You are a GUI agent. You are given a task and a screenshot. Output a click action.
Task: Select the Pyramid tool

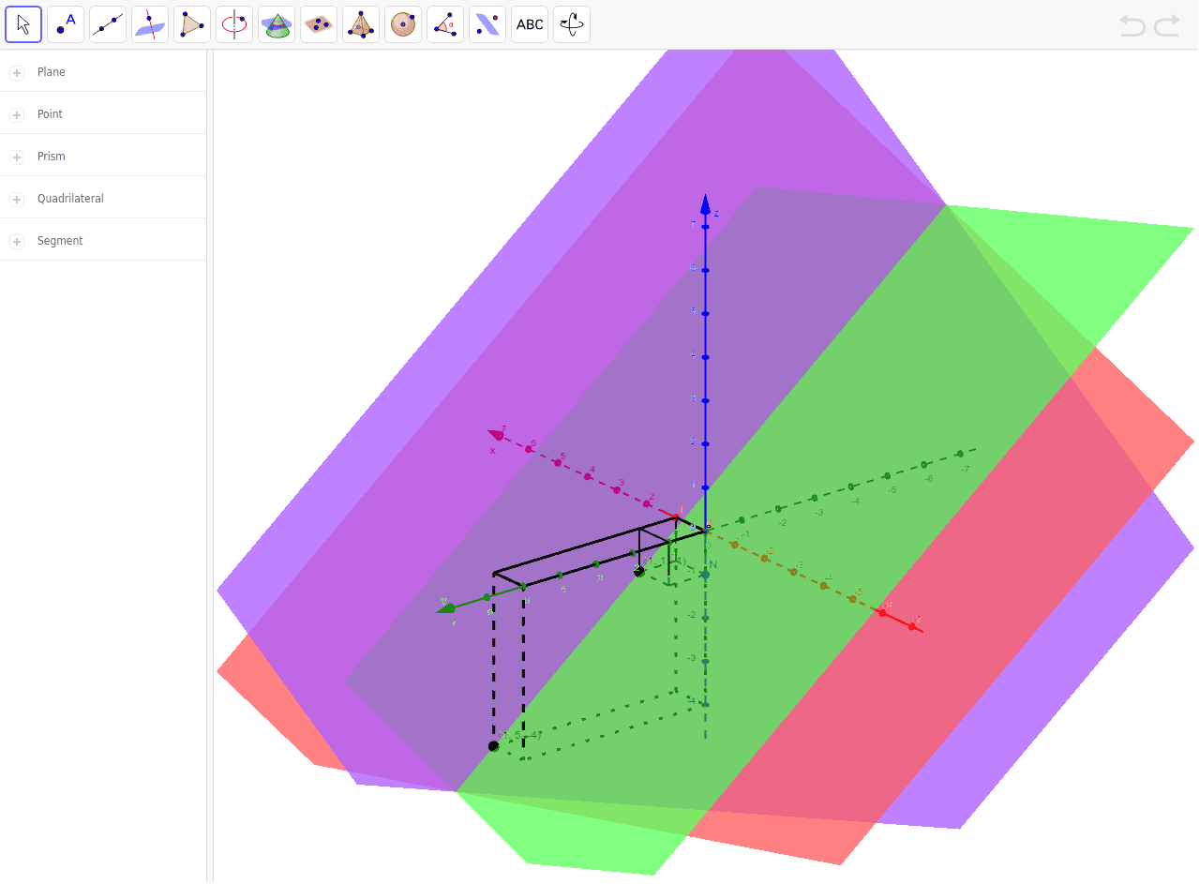[360, 23]
